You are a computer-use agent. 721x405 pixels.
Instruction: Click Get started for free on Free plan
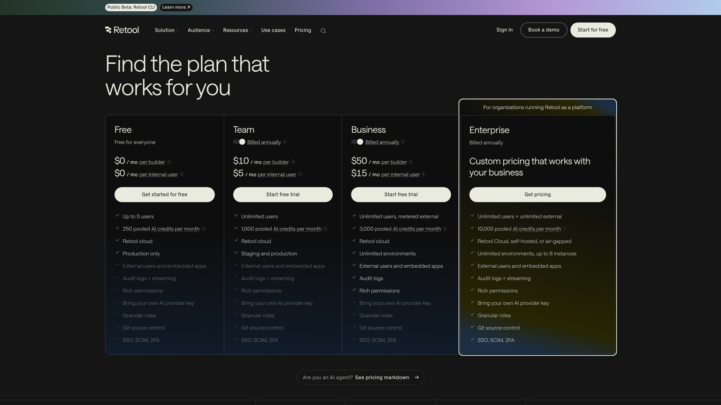pyautogui.click(x=165, y=195)
